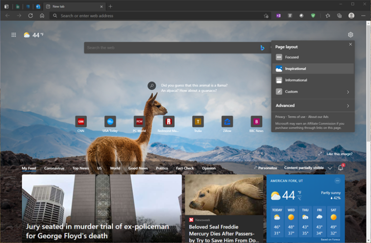
Task: Open the Privacy link
Action: (x=280, y=117)
